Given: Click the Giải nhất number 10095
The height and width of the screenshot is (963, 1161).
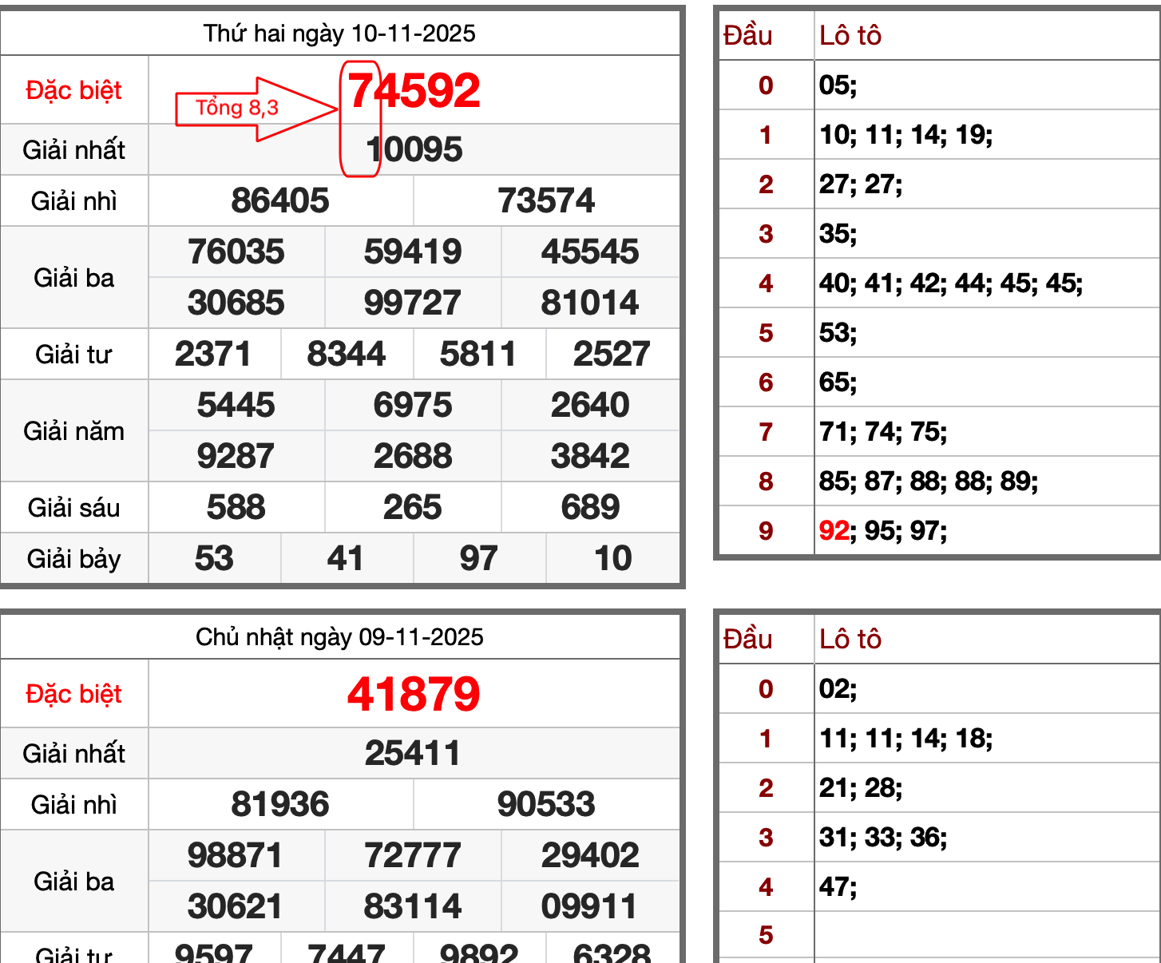Looking at the screenshot, I should pos(414,149).
